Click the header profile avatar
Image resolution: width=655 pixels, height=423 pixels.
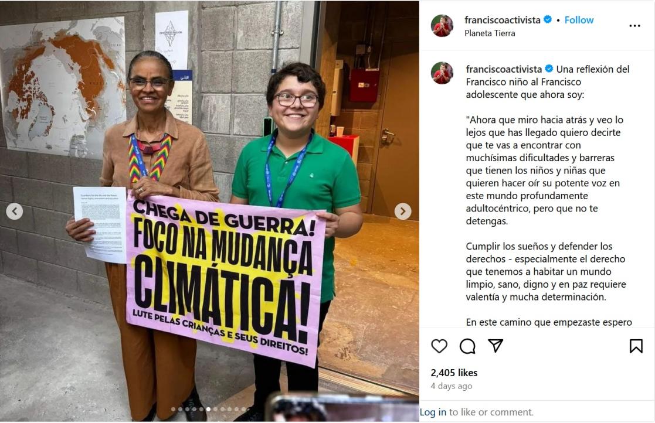(442, 26)
